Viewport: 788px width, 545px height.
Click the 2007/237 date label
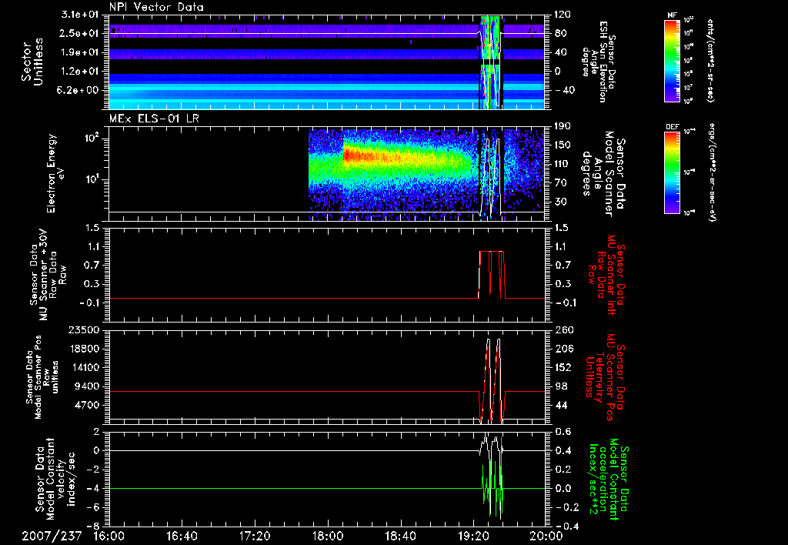52,536
